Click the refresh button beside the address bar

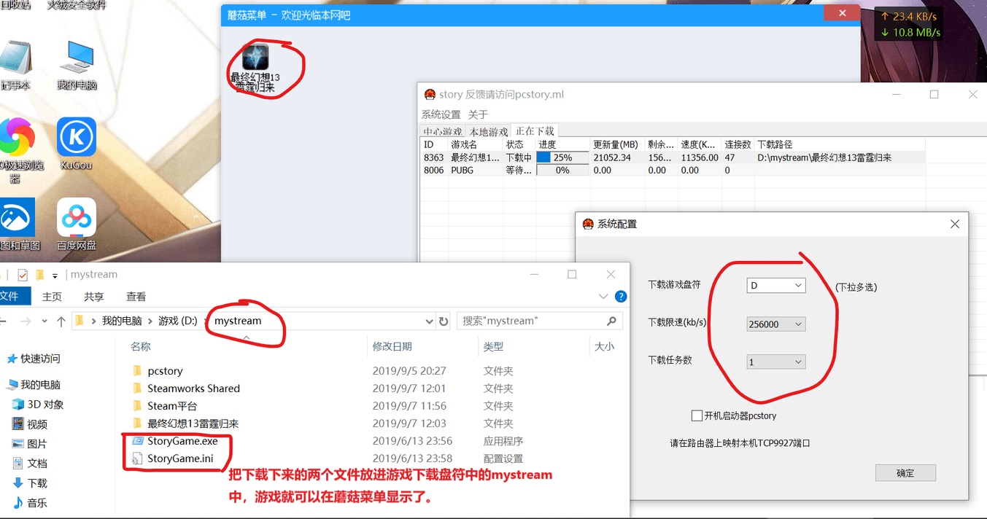point(444,321)
